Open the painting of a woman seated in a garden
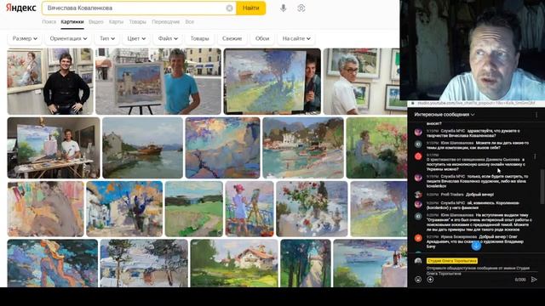The width and height of the screenshot is (545, 306). tap(376, 148)
